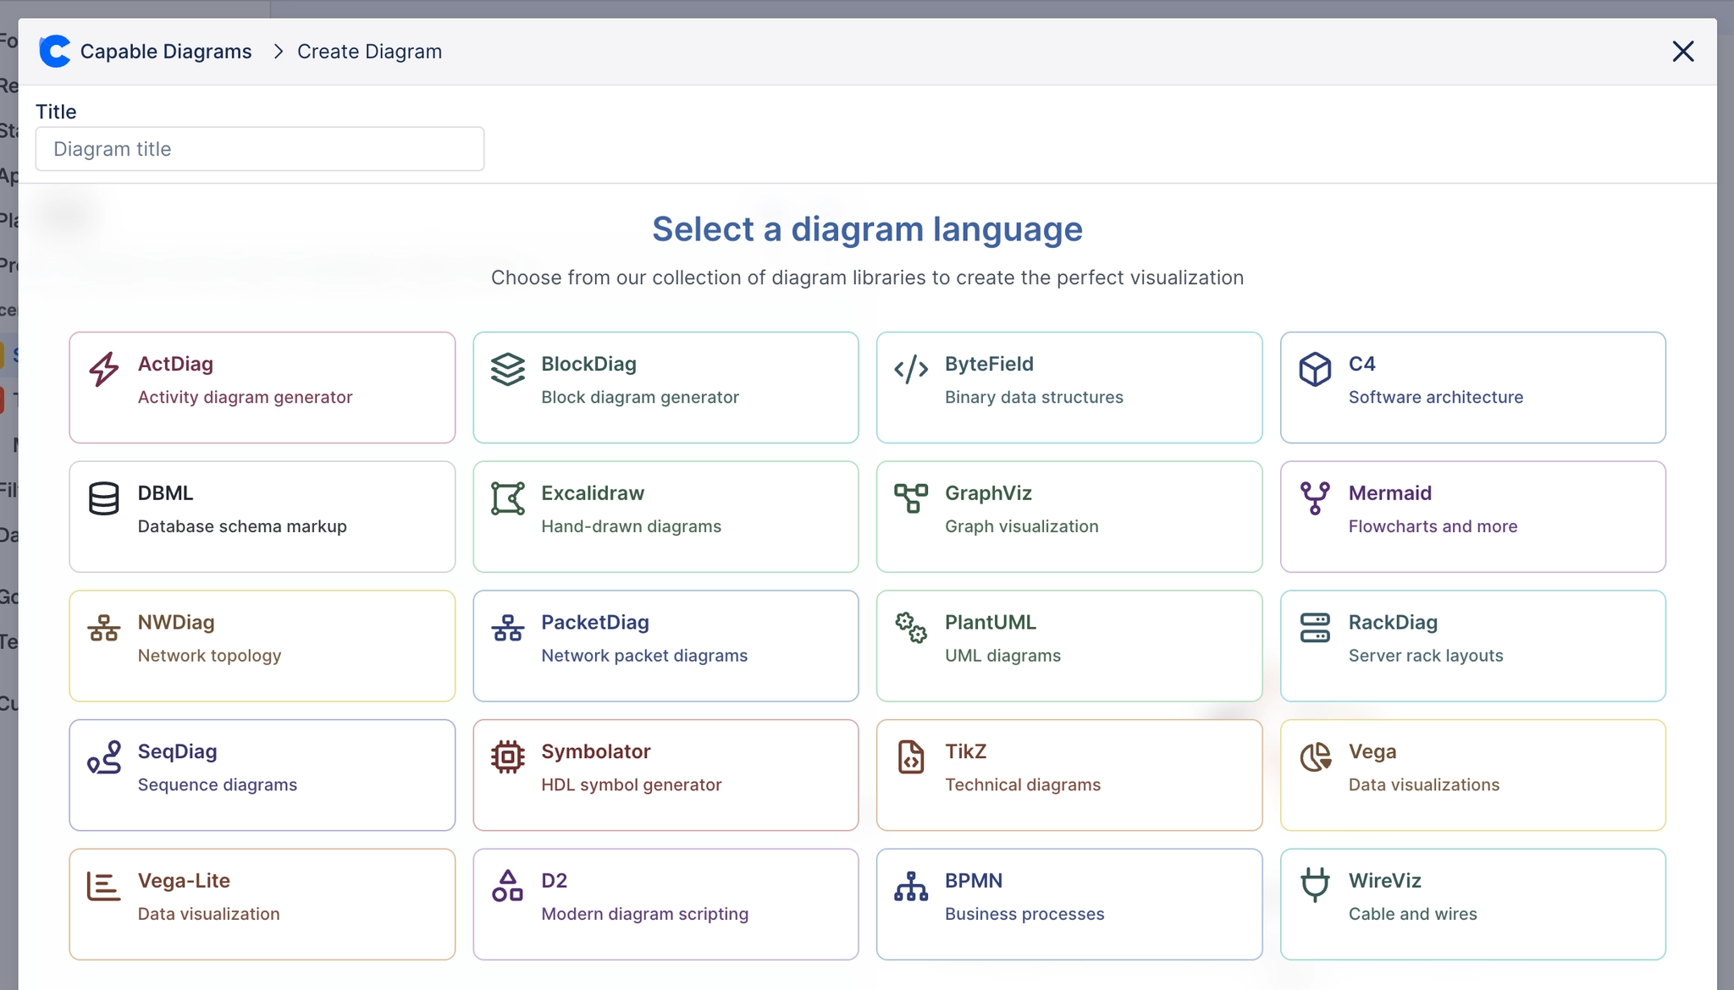Click the Capable Diagrams logo
Image resolution: width=1734 pixels, height=990 pixels.
(55, 51)
